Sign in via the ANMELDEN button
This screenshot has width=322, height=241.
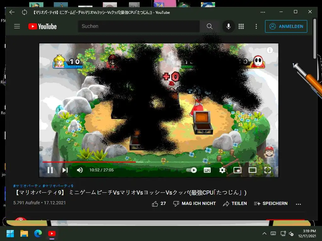click(x=286, y=26)
